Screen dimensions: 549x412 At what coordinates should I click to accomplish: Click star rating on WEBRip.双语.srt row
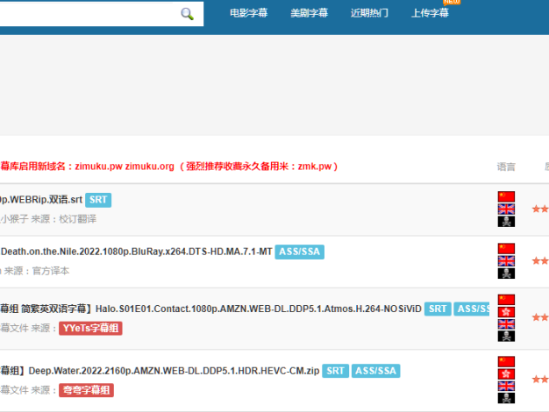pyautogui.click(x=540, y=209)
